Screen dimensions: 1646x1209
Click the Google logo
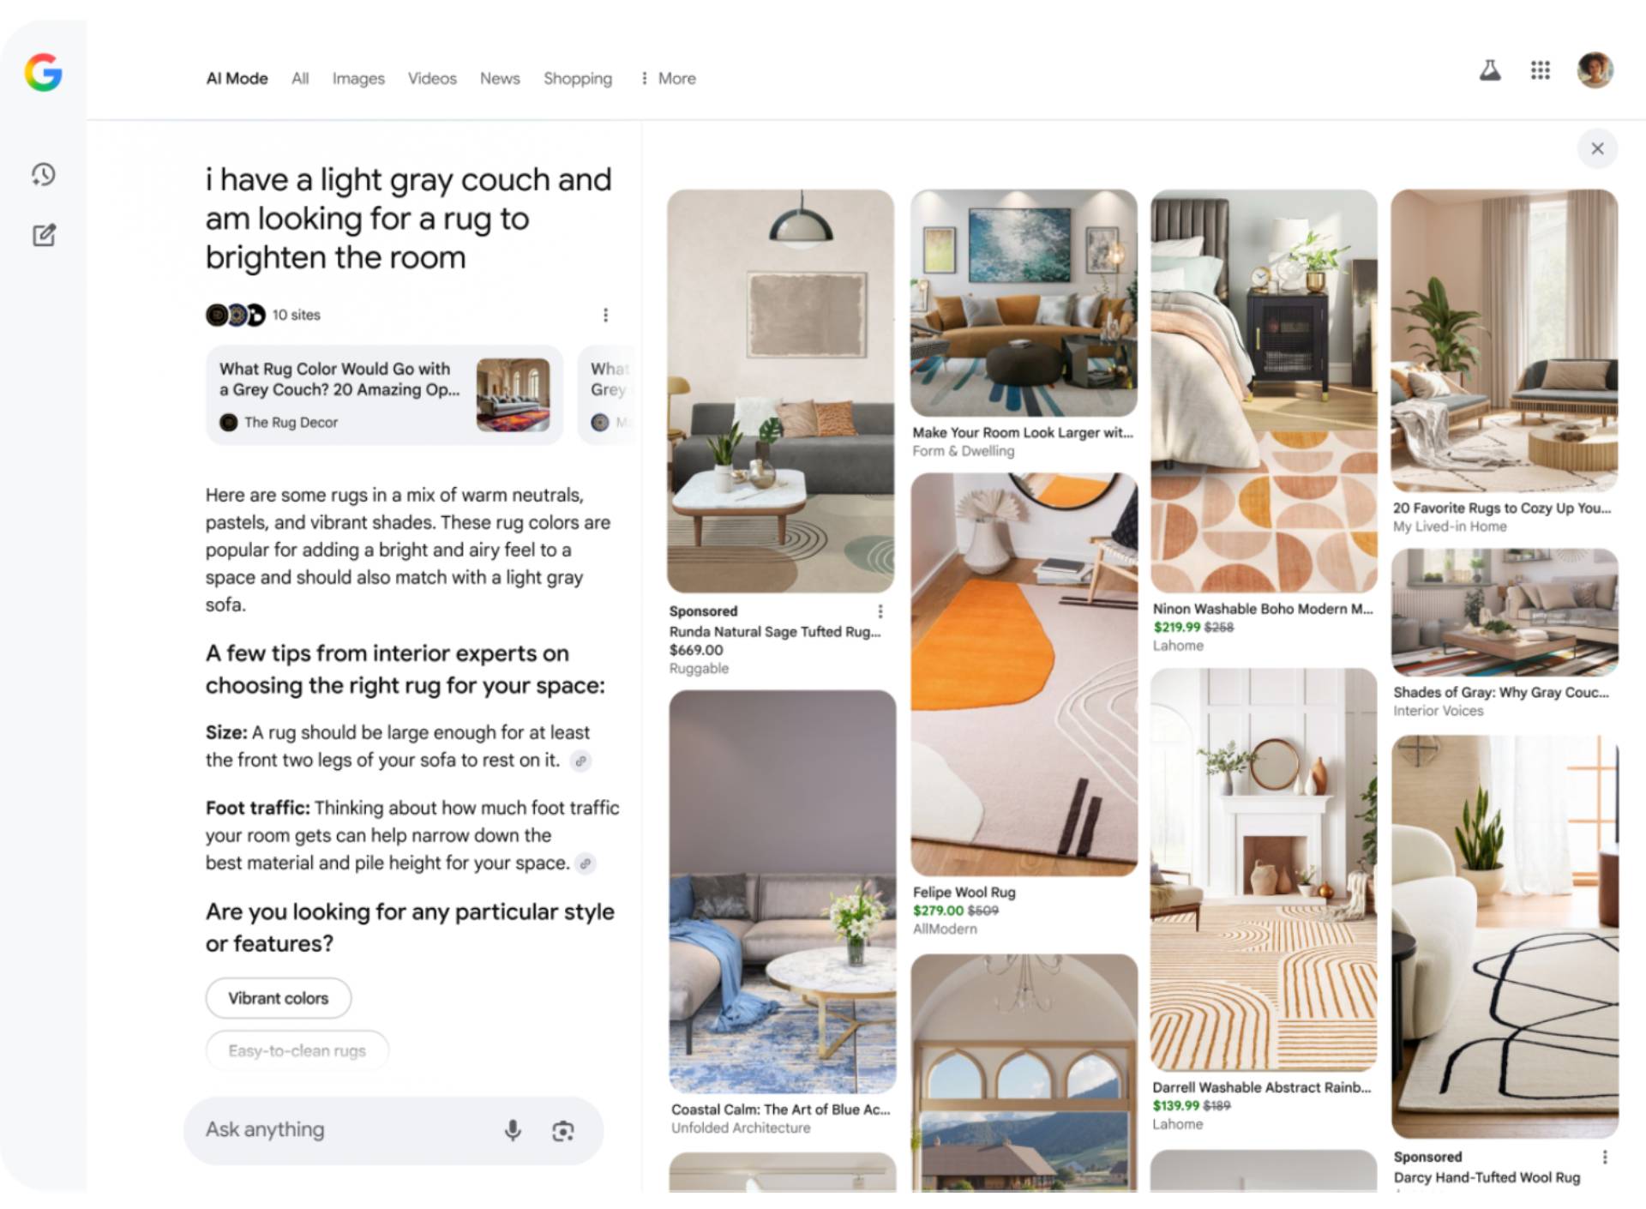43,72
